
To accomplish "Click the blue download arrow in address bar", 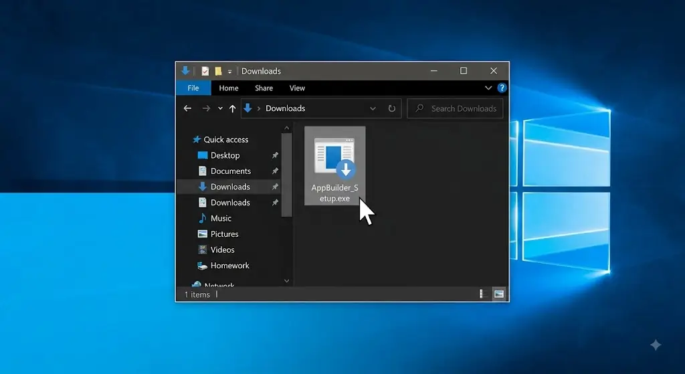I will 248,108.
